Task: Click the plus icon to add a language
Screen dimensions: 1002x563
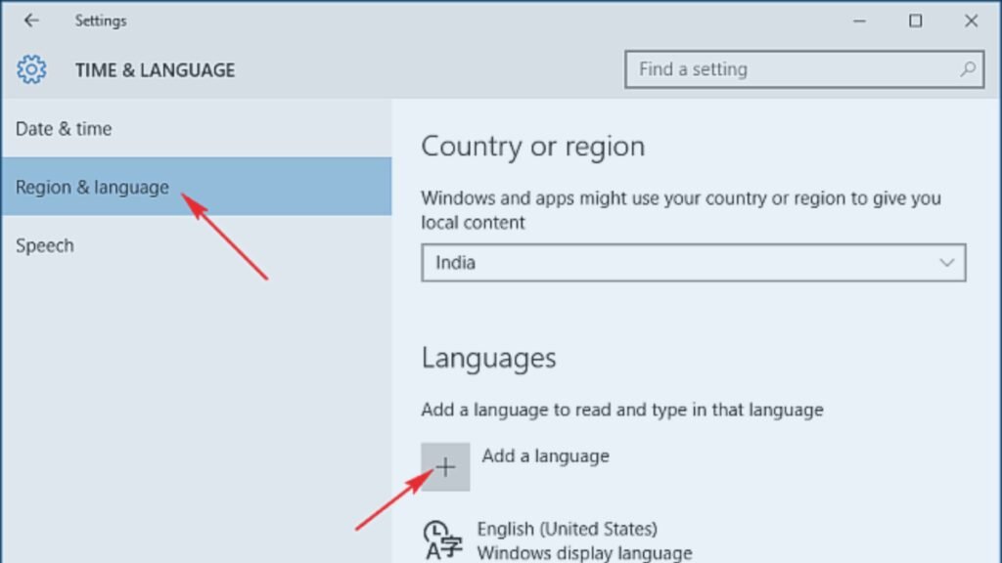Action: click(x=446, y=466)
